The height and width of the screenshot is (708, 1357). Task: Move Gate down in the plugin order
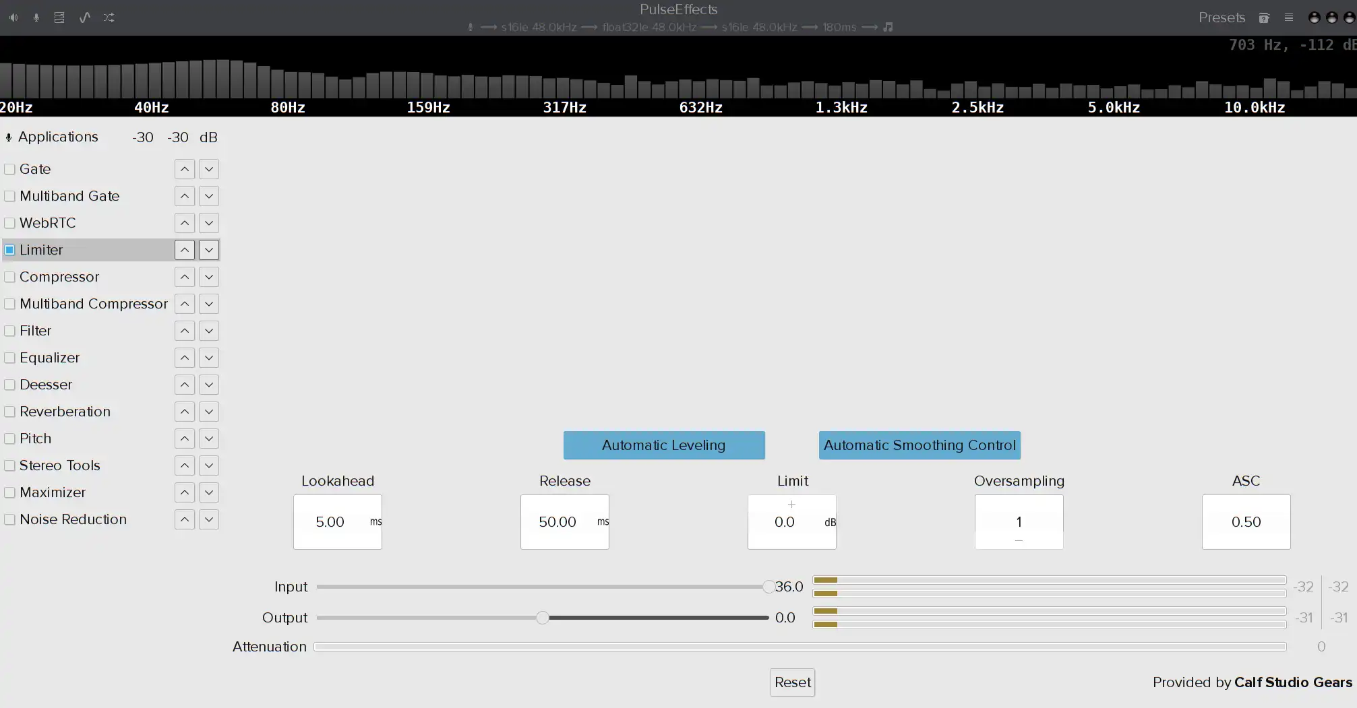209,169
